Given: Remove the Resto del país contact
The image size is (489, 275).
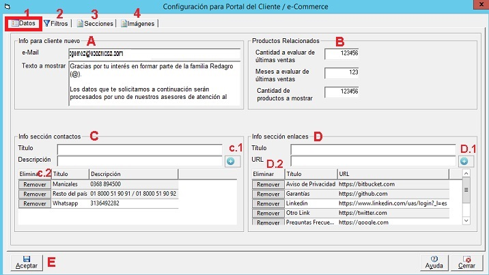Looking at the screenshot, I should (34, 194).
